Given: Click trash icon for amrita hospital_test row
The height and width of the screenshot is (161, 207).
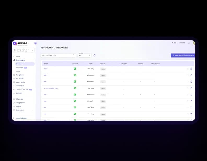Looking at the screenshot, I should pos(191,88).
